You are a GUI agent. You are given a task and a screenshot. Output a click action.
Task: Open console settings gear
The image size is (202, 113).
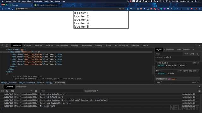(x=199, y=91)
